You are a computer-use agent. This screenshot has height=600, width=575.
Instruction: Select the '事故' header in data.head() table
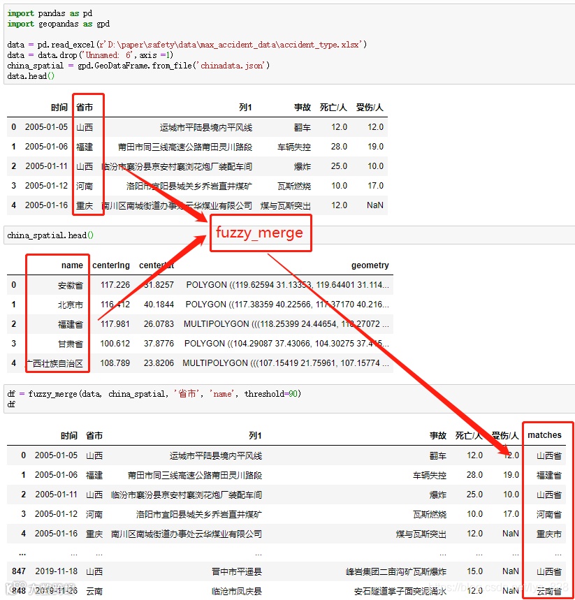(x=302, y=108)
